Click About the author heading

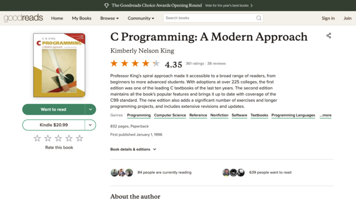(x=135, y=196)
